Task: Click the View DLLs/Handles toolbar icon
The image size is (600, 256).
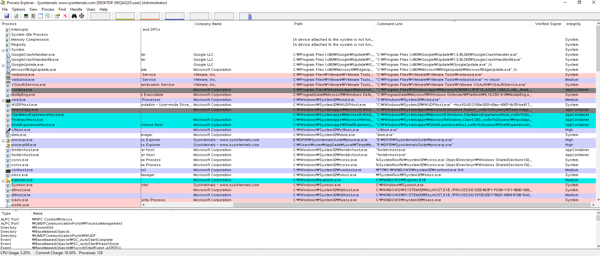Action: coord(48,16)
